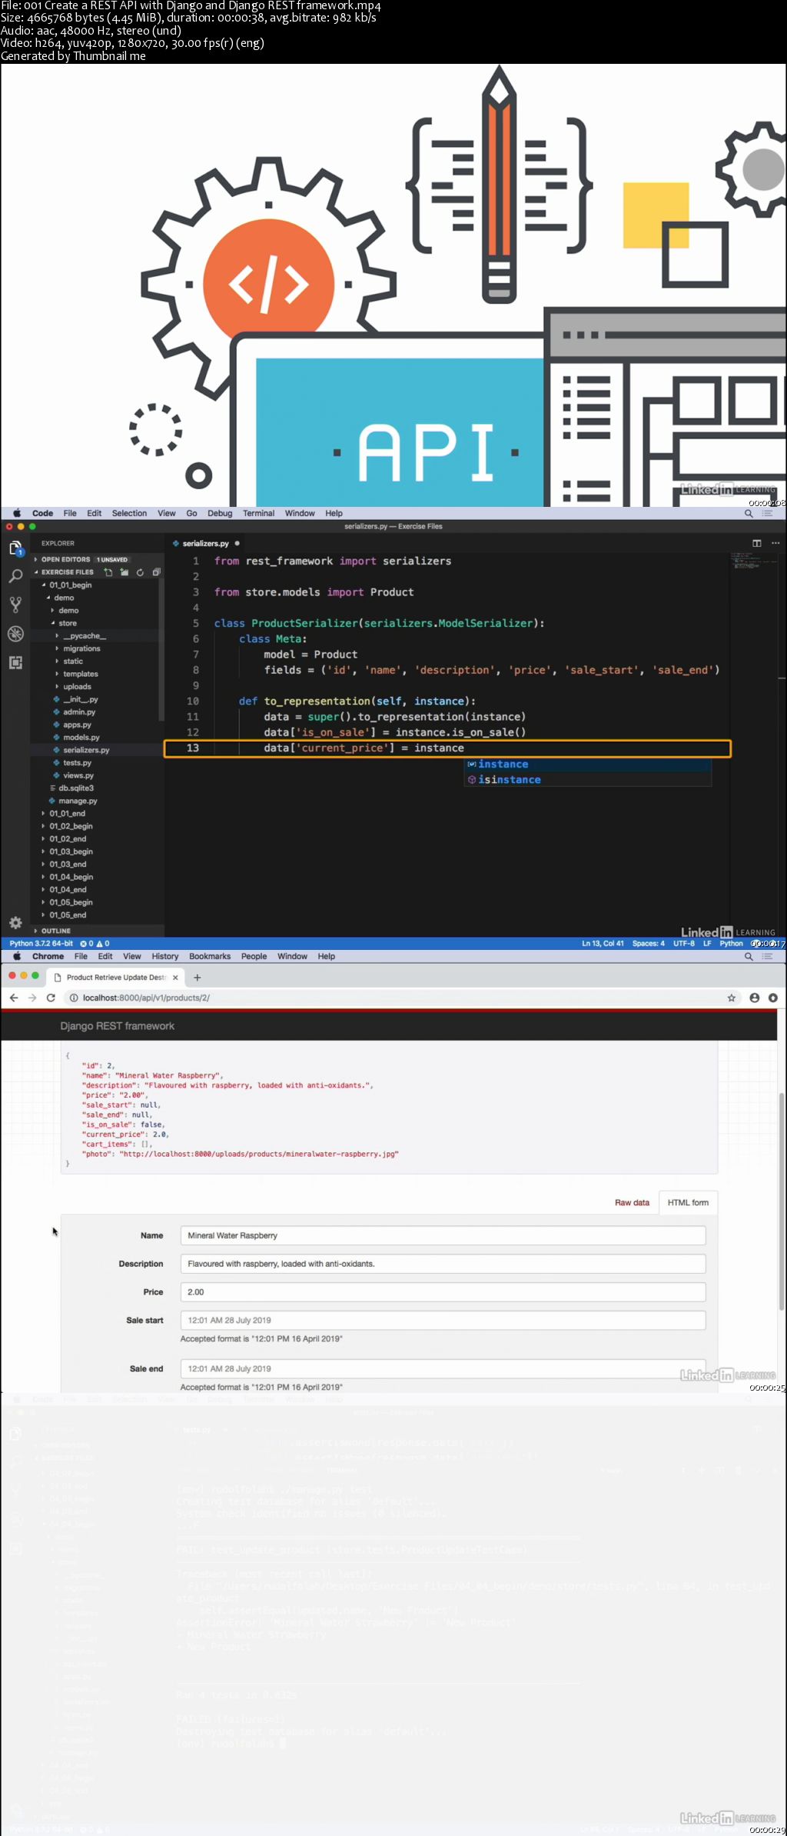The height and width of the screenshot is (1836, 787).
Task: Open manage.py in the explorer
Action: tap(77, 801)
